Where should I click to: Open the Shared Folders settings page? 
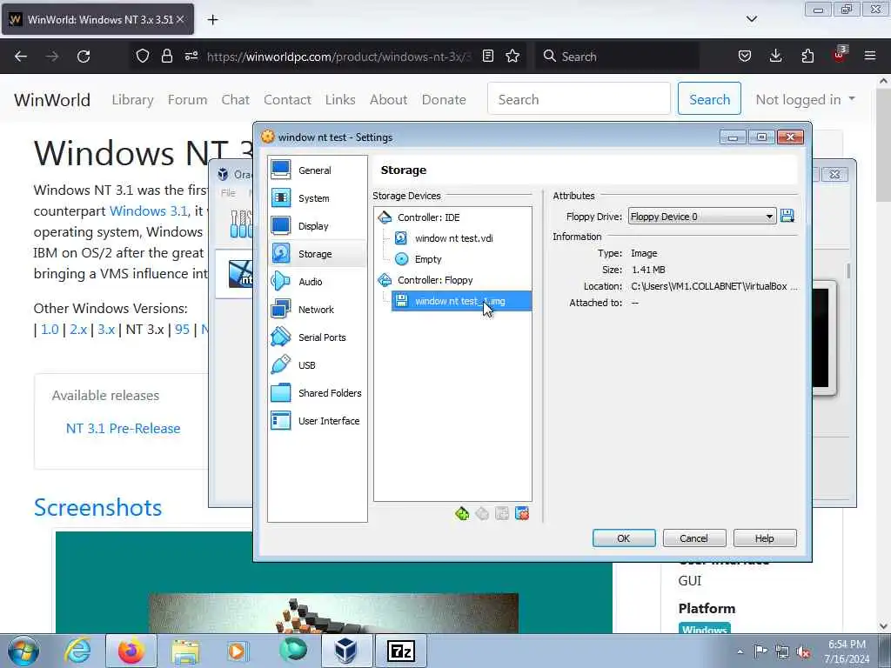317,392
